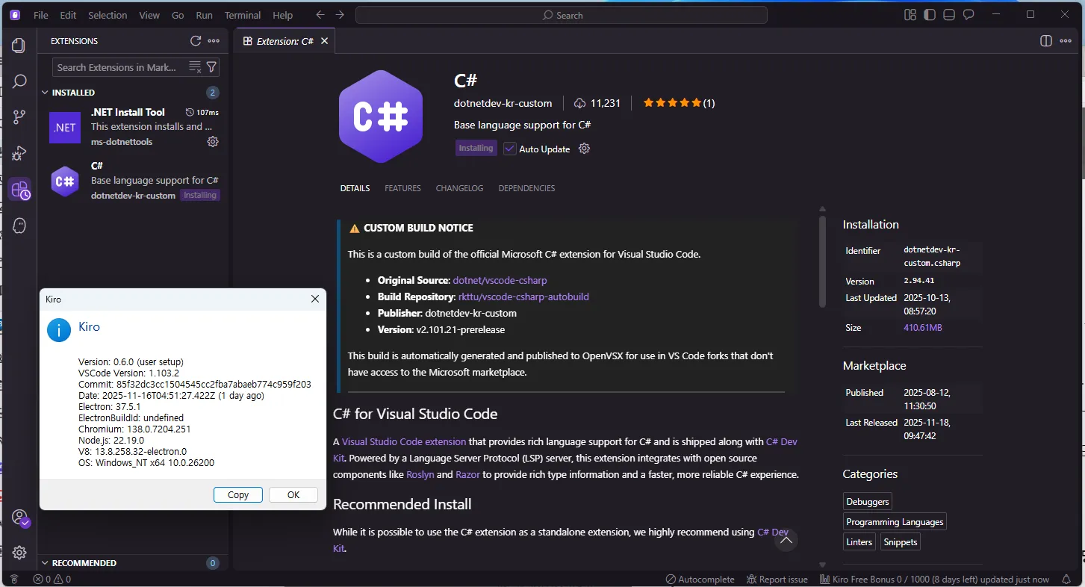Open the Explorer view in the activity bar
The width and height of the screenshot is (1085, 587).
tap(19, 46)
